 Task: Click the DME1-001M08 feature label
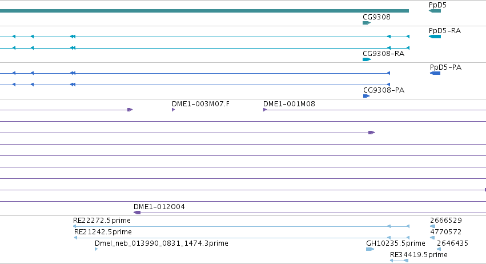[x=289, y=104]
